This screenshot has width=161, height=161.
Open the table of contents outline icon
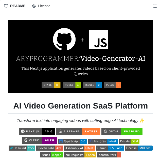click(x=155, y=6)
